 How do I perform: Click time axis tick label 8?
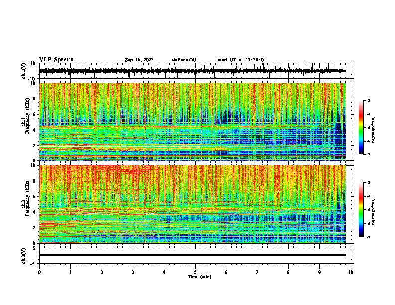[x=288, y=272]
